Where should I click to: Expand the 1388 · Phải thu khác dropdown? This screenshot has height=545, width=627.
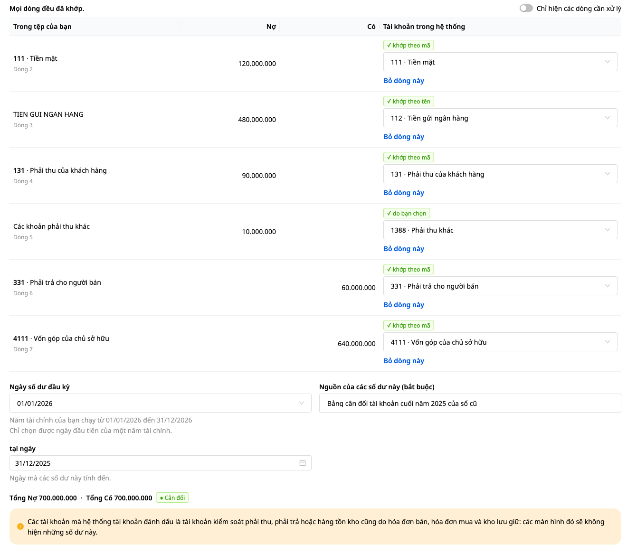click(x=500, y=230)
